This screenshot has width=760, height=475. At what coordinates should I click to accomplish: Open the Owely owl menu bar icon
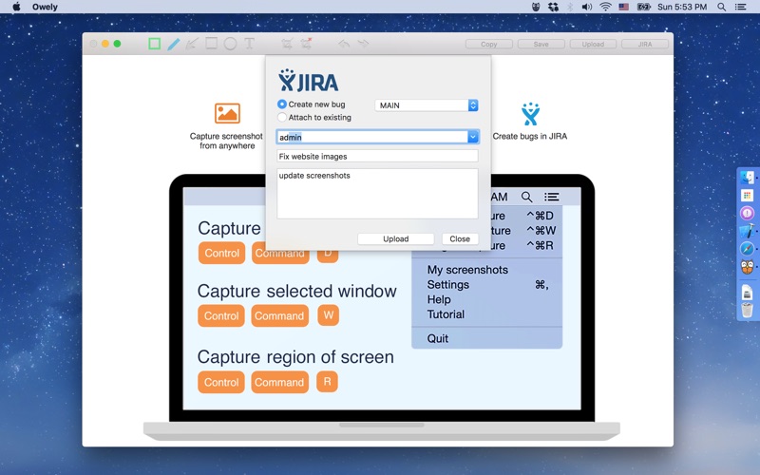536,7
